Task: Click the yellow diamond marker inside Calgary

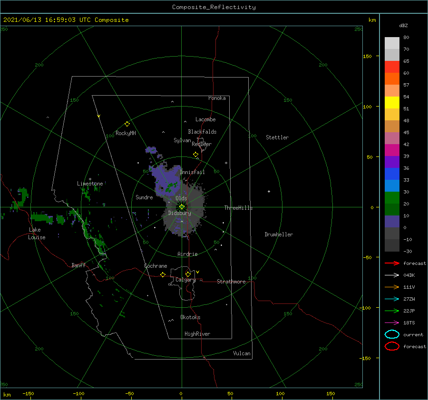Action: point(188,274)
